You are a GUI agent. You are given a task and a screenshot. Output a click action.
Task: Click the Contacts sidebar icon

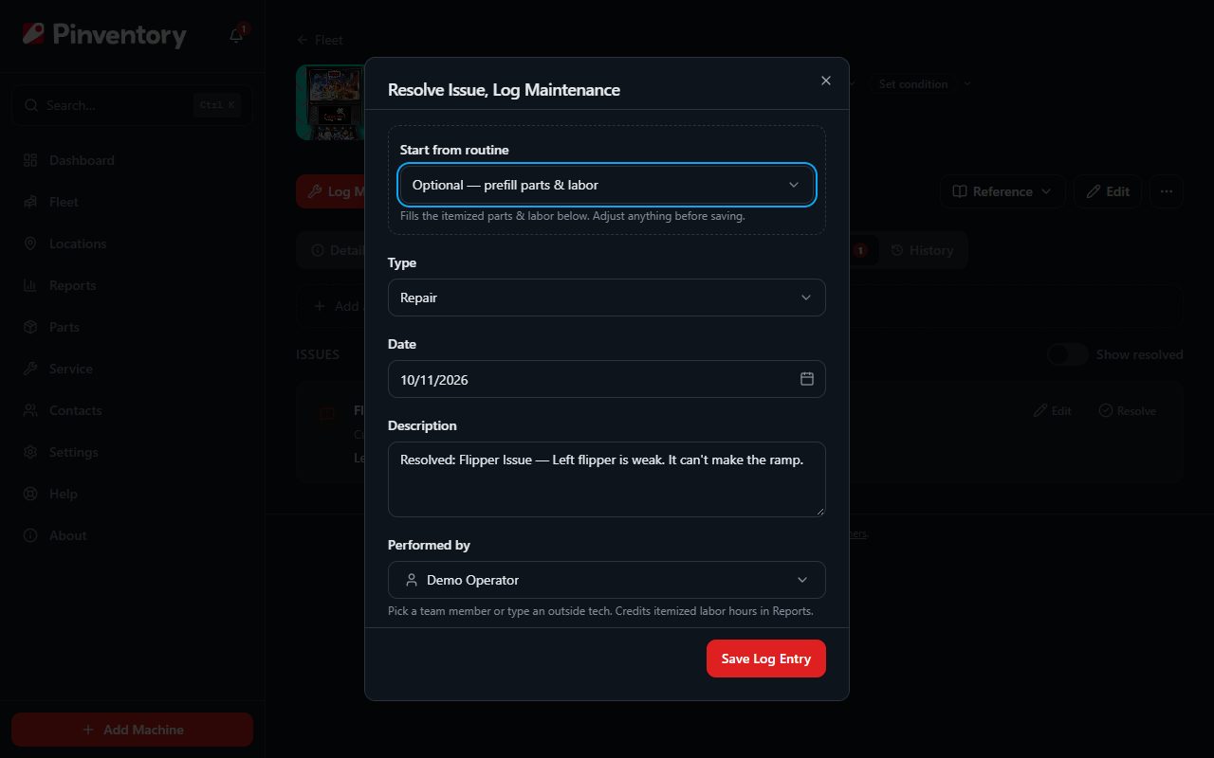[x=30, y=410]
